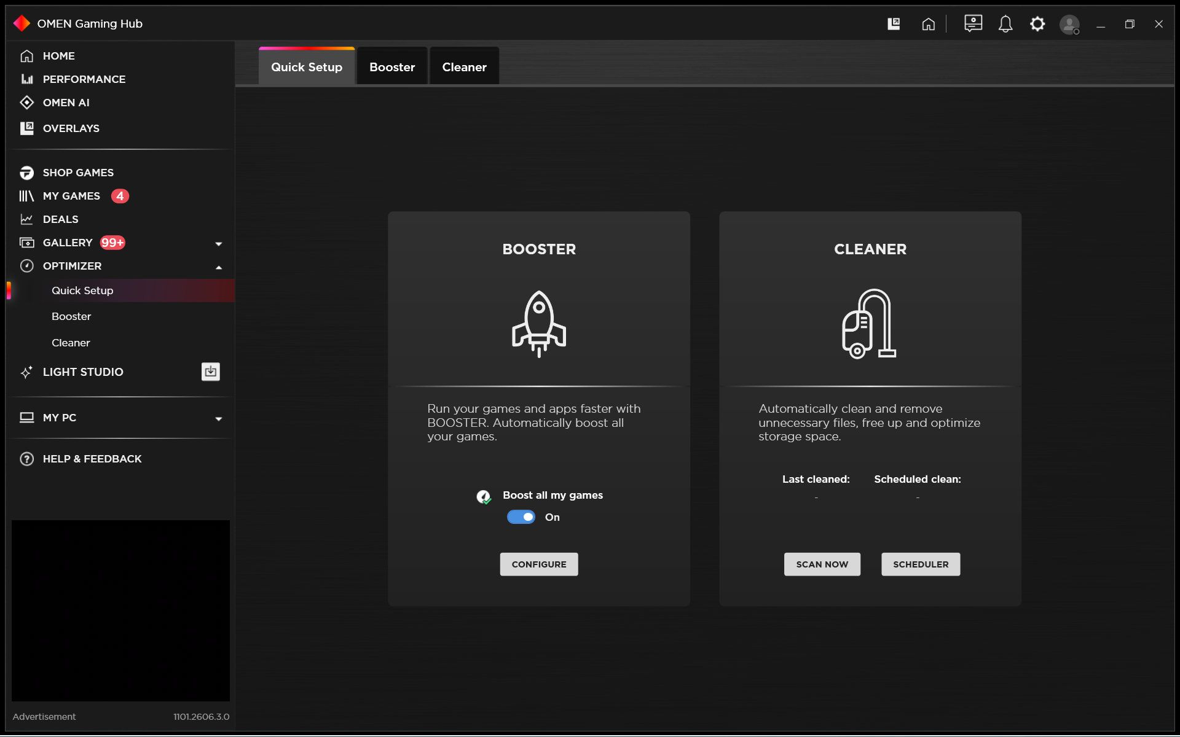Turn off the Boost all my games toggle
1180x737 pixels.
click(521, 517)
